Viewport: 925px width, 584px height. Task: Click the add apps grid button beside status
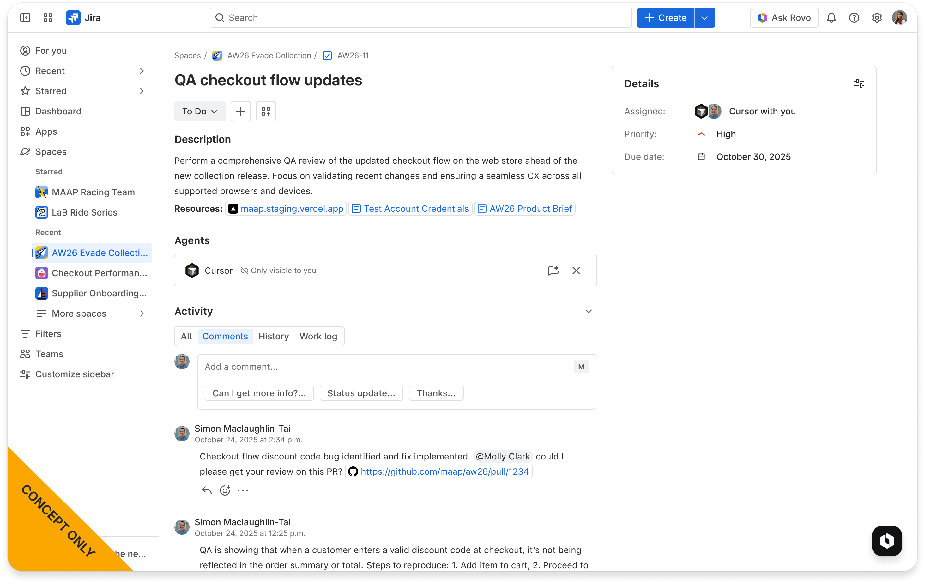[x=266, y=112]
